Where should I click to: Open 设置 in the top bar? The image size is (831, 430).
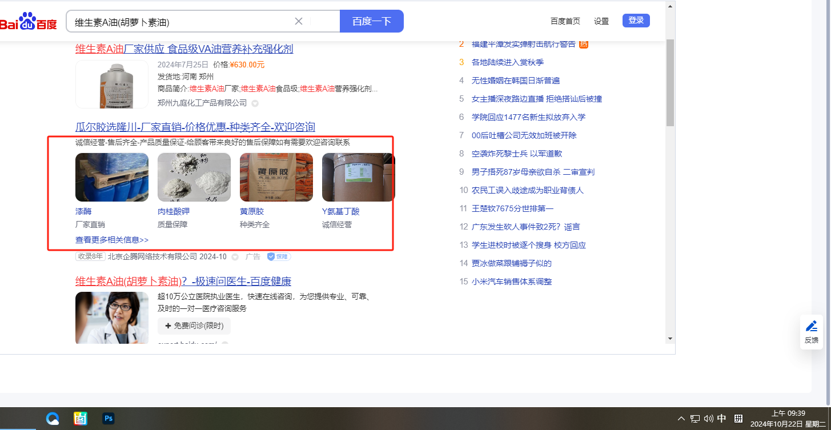[x=601, y=21]
